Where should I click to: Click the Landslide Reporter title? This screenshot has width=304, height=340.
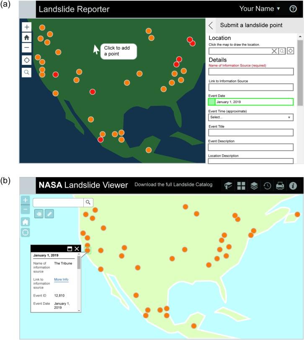click(74, 9)
